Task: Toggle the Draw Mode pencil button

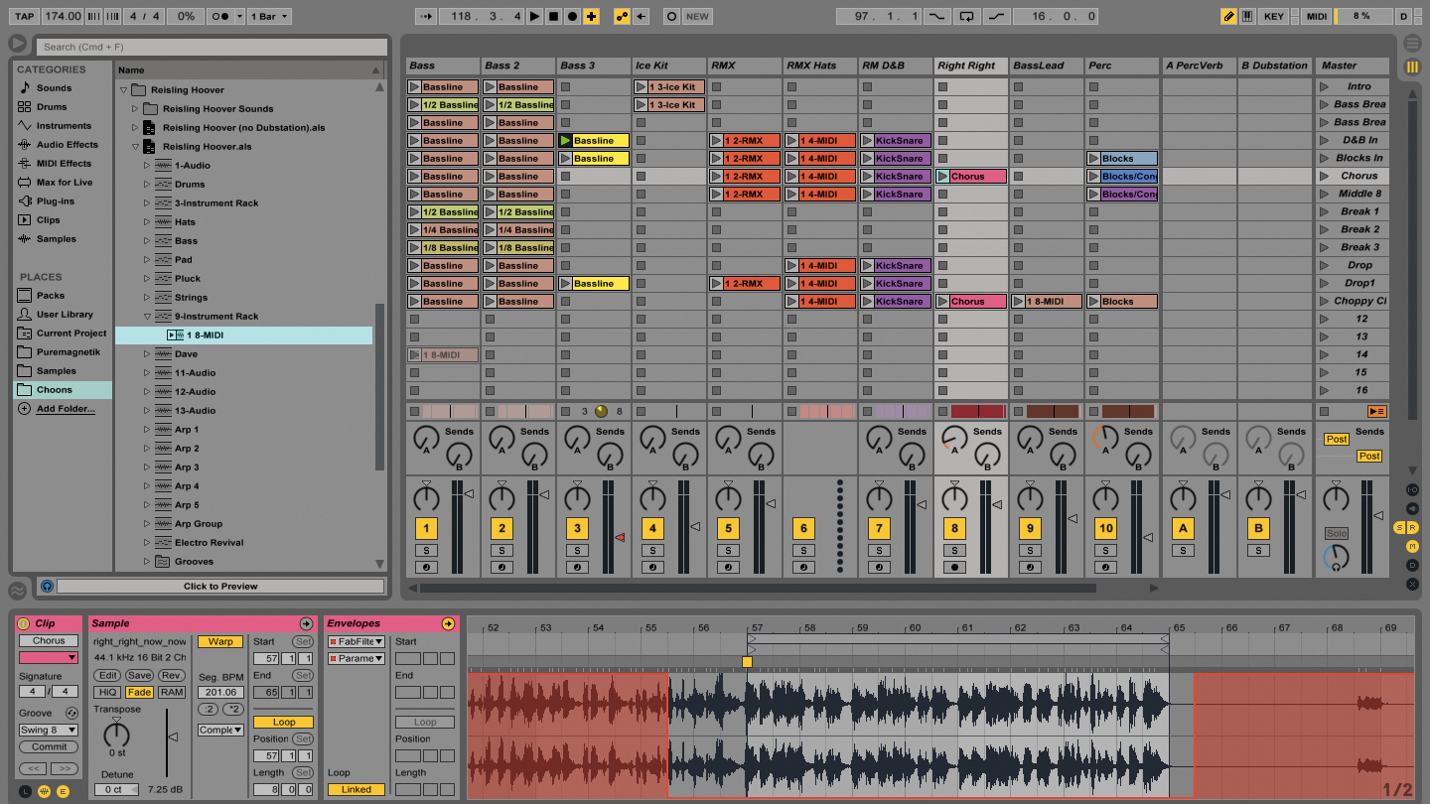Action: (x=1229, y=16)
